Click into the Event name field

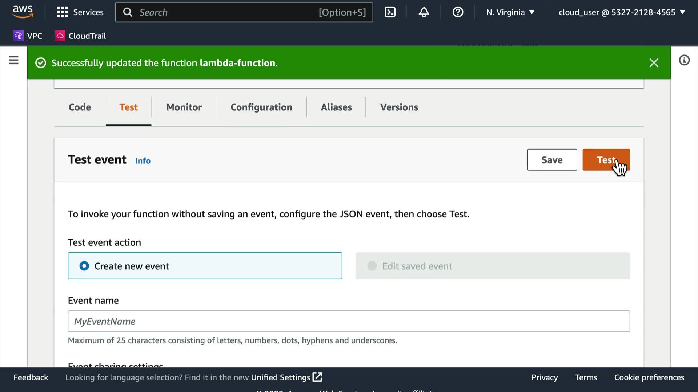(x=348, y=321)
